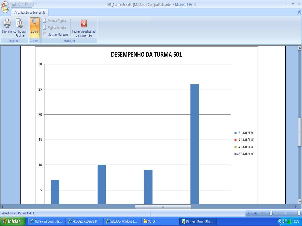Open the Iniciar start button
The image size is (302, 226).
point(13,221)
